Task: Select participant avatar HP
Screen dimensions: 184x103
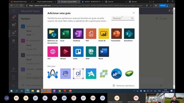Action: (x=117, y=98)
